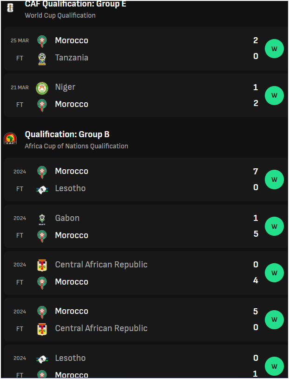Click Tanzania's team crest icon
This screenshot has height=379, width=289.
coord(42,59)
